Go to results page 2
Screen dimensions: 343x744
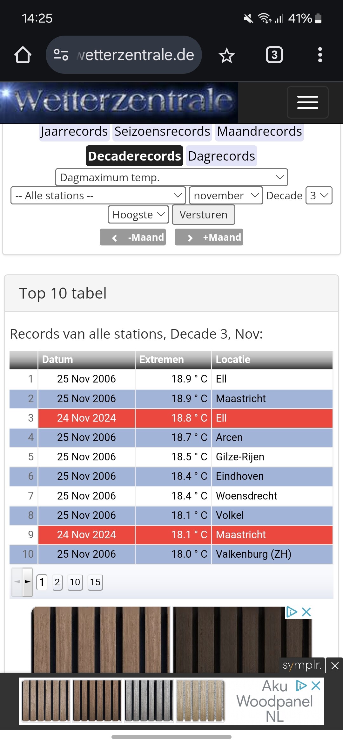[x=57, y=582]
